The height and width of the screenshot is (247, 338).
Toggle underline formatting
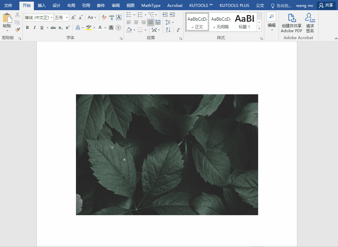tap(42, 28)
